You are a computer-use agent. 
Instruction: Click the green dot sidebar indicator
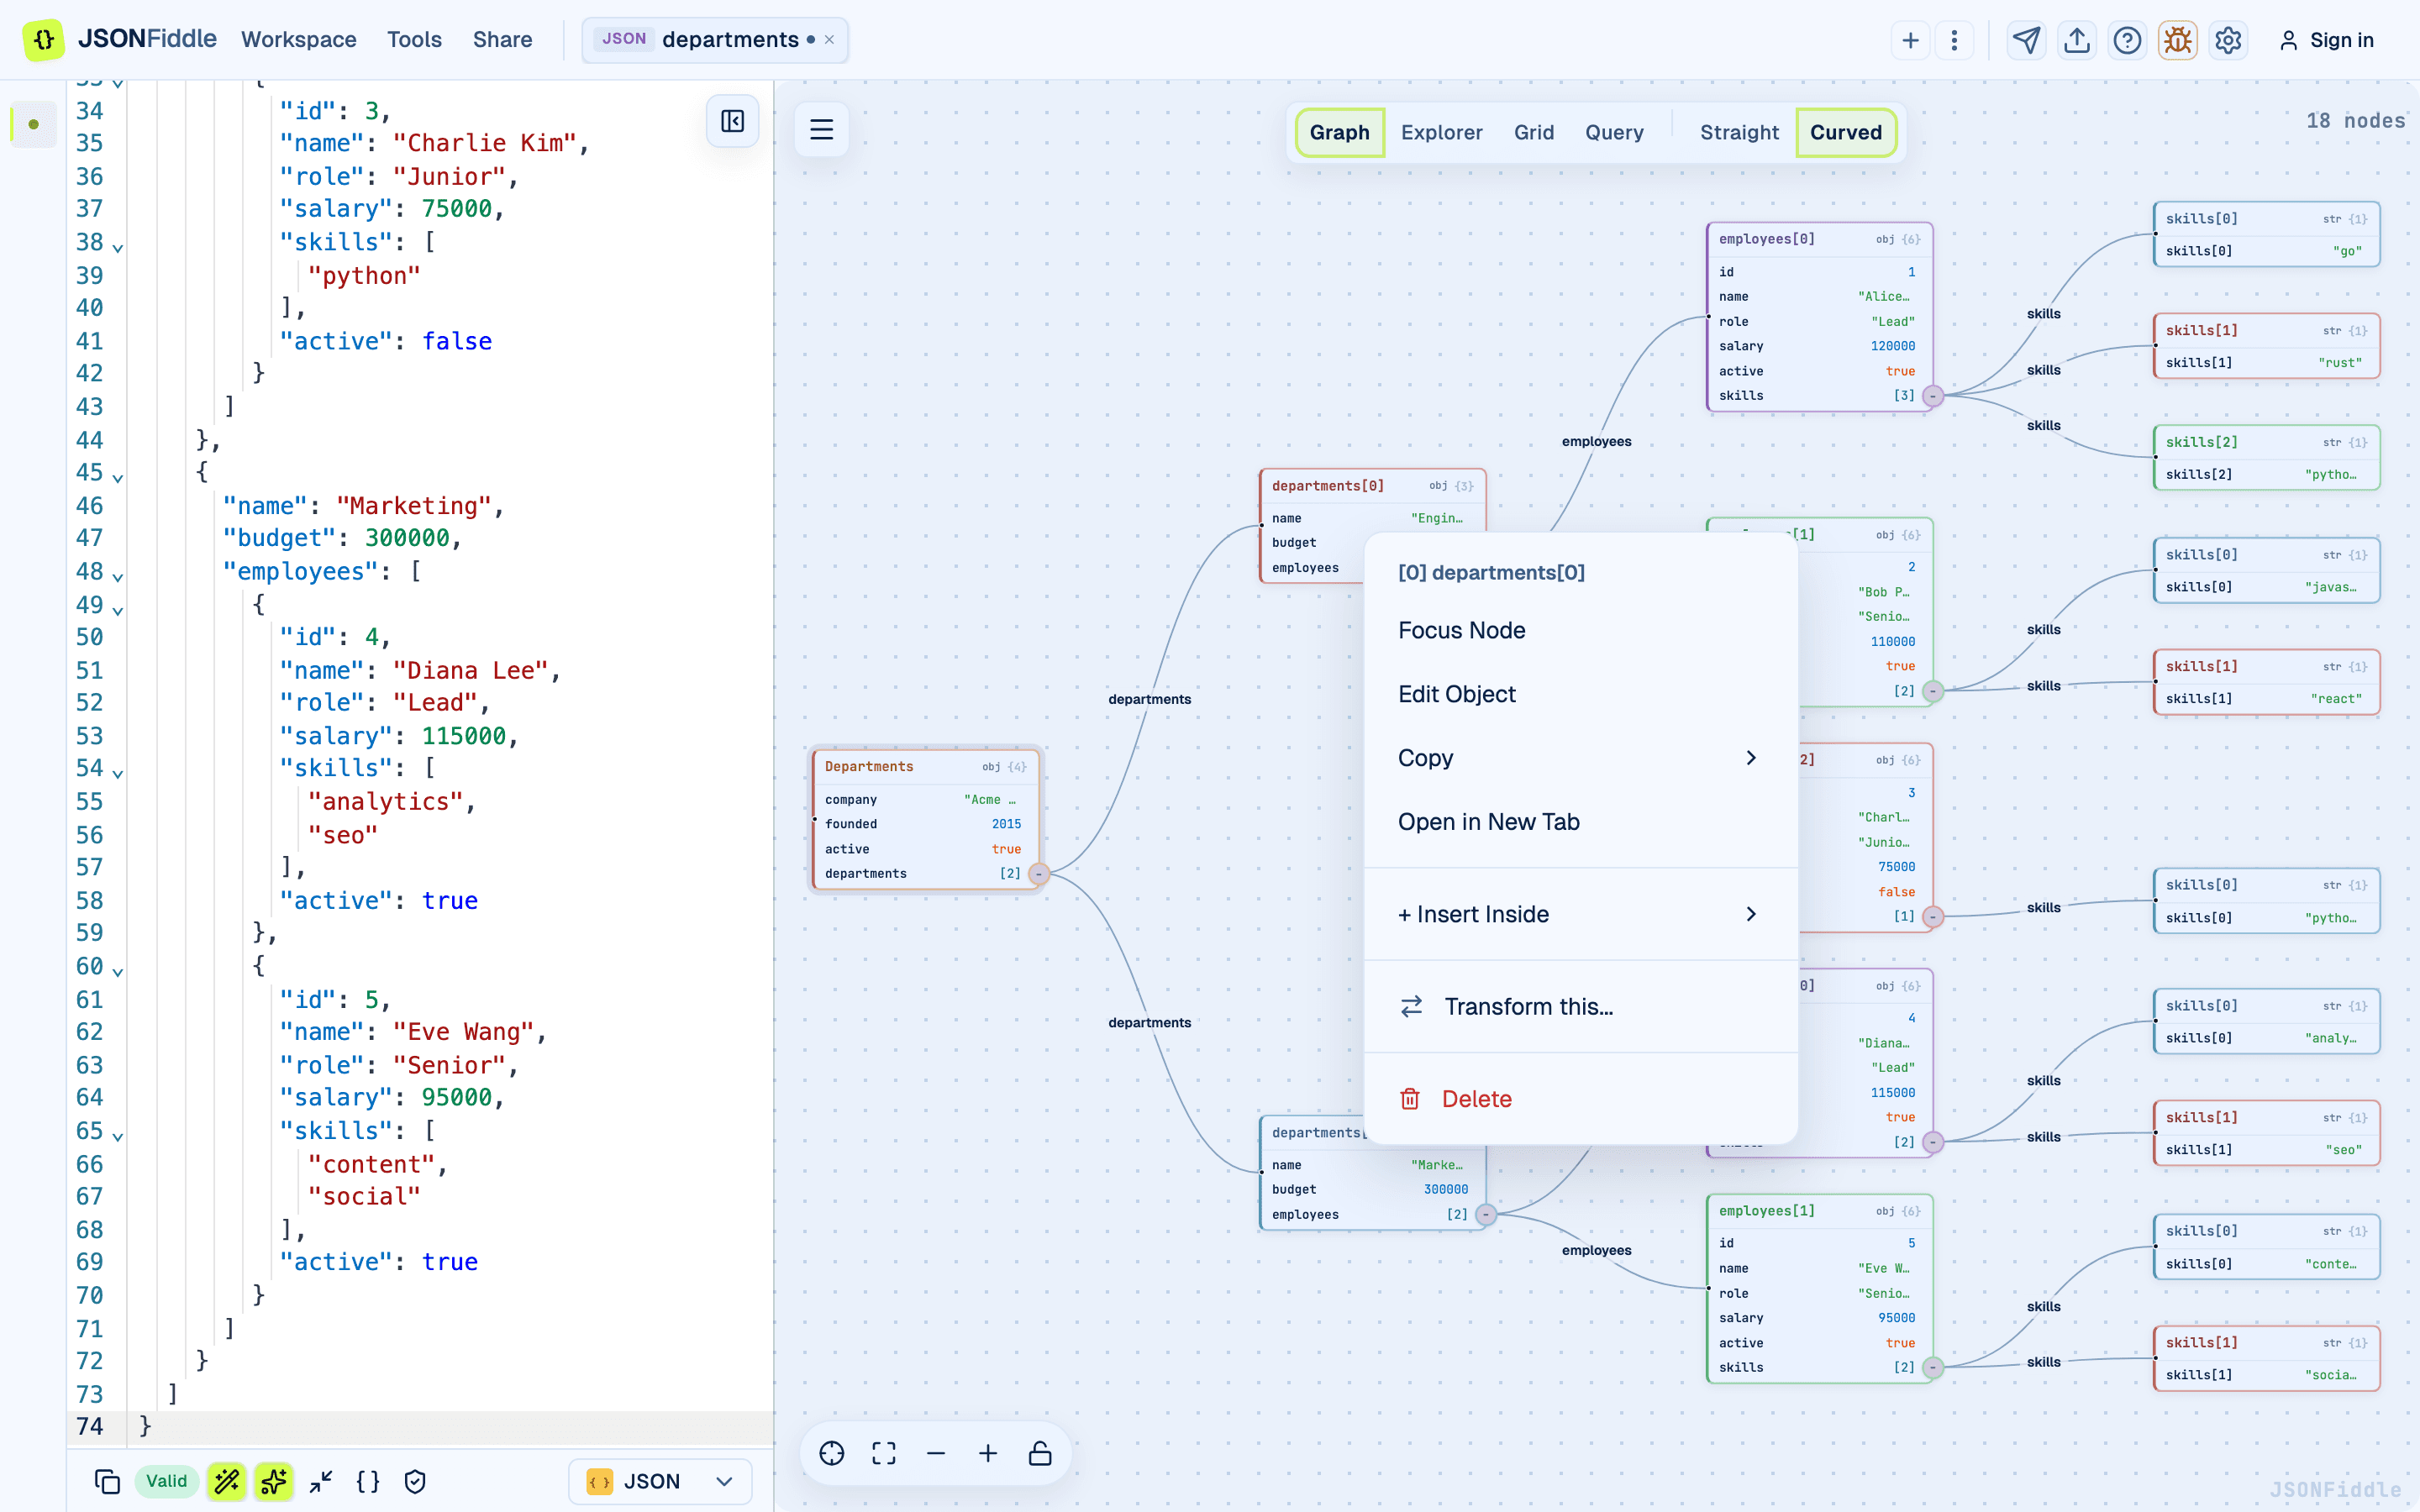click(x=34, y=125)
